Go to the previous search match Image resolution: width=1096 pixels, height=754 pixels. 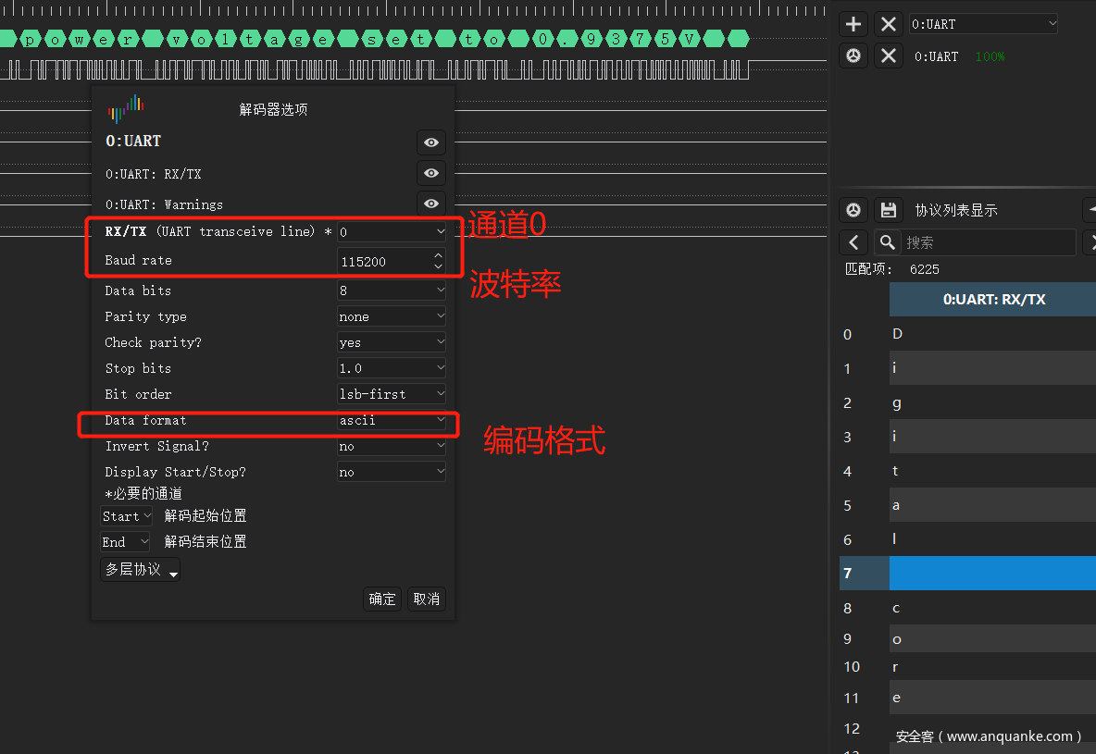853,242
